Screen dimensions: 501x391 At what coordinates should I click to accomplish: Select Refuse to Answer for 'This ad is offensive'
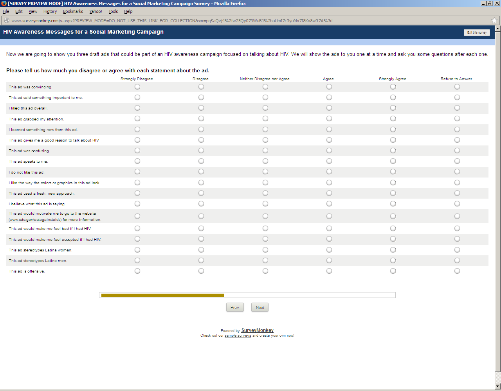point(457,271)
